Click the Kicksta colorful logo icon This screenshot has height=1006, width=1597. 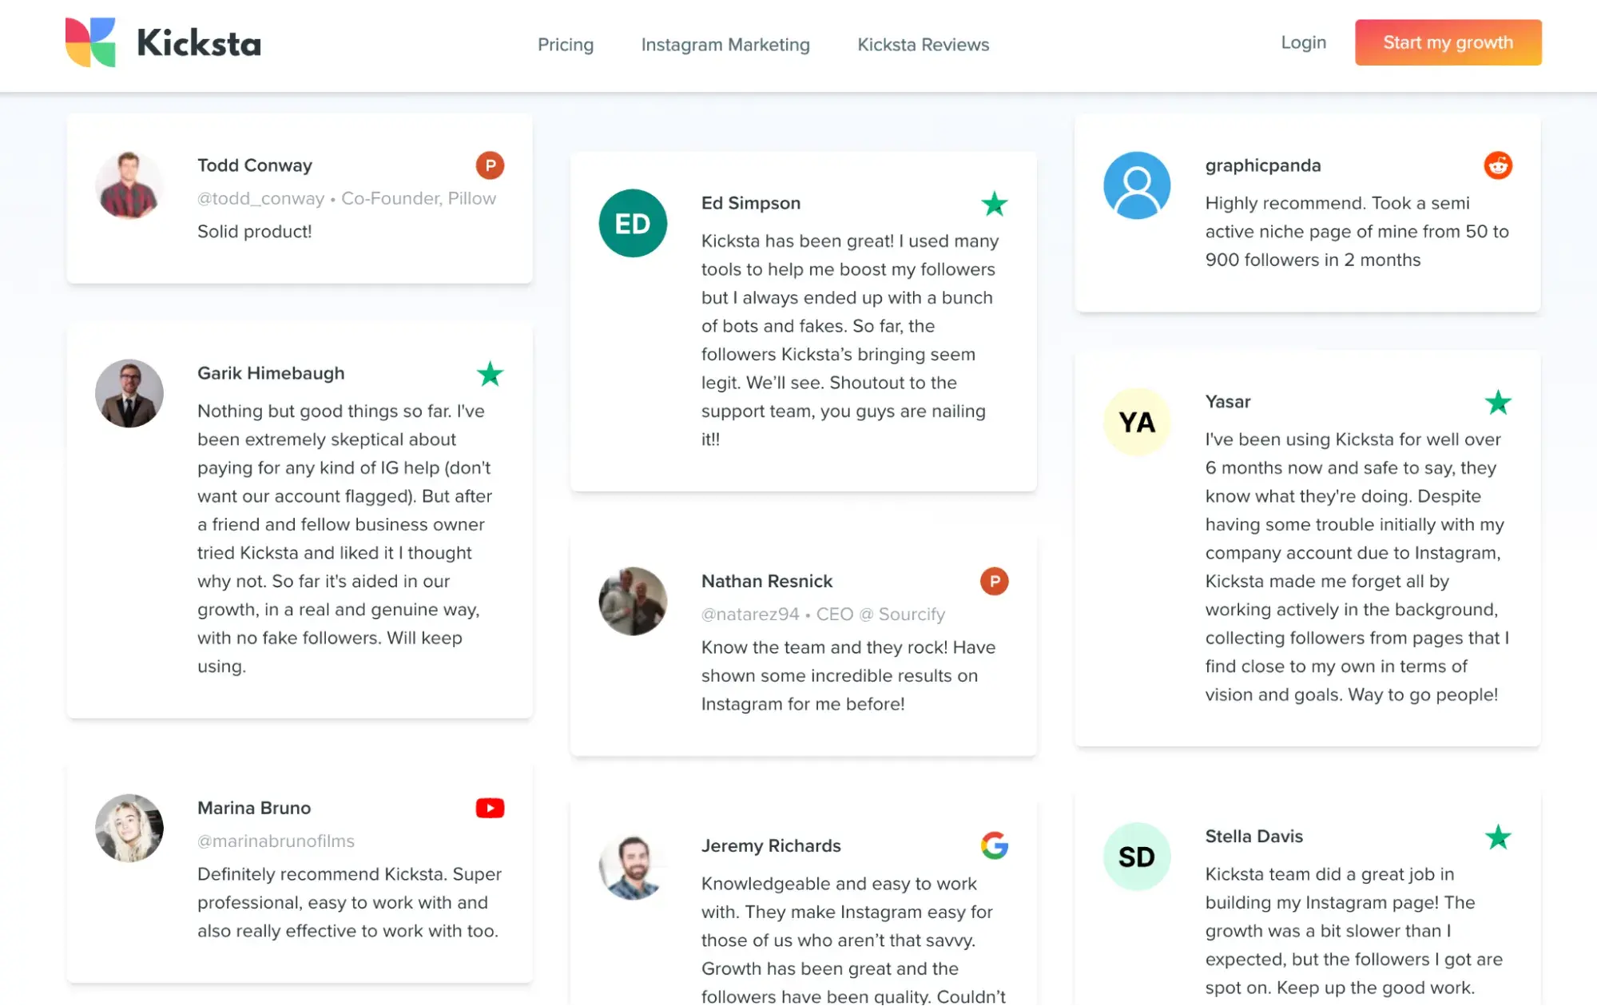click(90, 42)
